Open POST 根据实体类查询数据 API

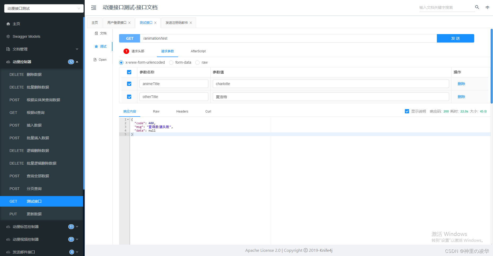[42, 100]
